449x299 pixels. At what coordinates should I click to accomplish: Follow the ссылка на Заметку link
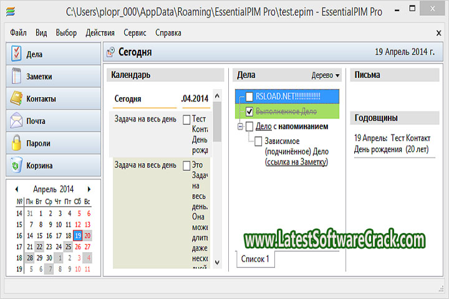pyautogui.click(x=296, y=162)
